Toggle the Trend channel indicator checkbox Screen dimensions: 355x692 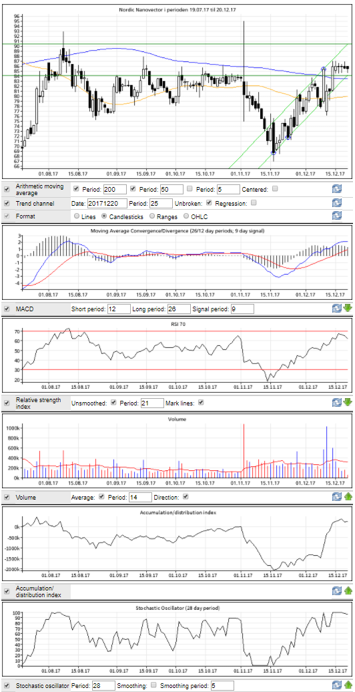(x=6, y=204)
